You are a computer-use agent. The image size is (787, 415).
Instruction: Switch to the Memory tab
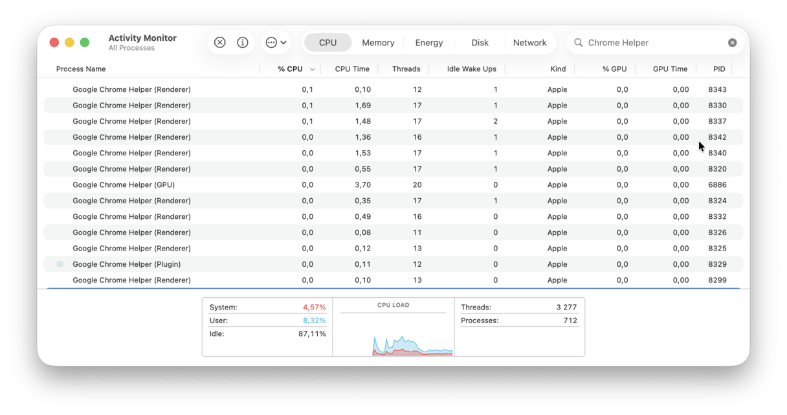coord(378,42)
